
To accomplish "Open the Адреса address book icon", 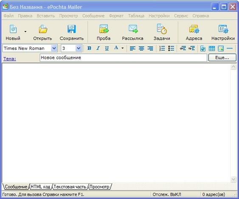I will [194, 29].
